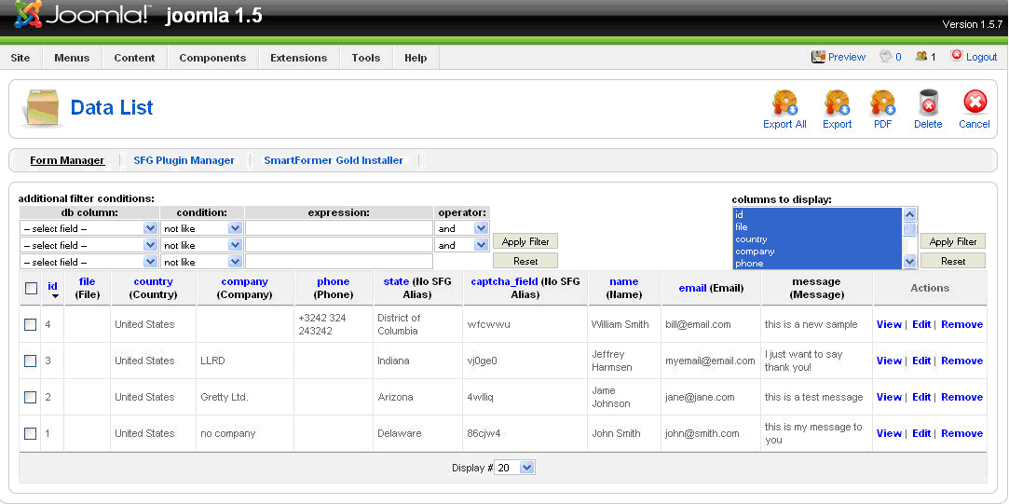Open SmartFormer Gold Installer tab

point(334,160)
